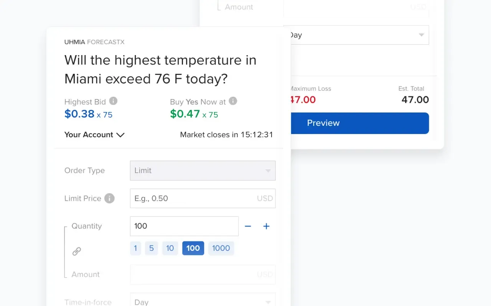This screenshot has width=491, height=306.
Task: Click the info icon beside Buy Yes Now at
Action: (x=233, y=101)
